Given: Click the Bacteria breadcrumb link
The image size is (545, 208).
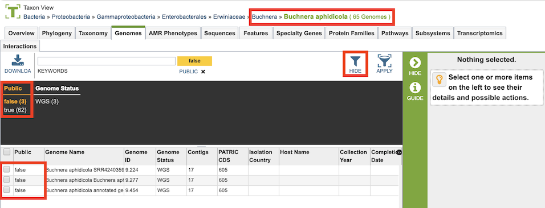Looking at the screenshot, I should [x=34, y=16].
